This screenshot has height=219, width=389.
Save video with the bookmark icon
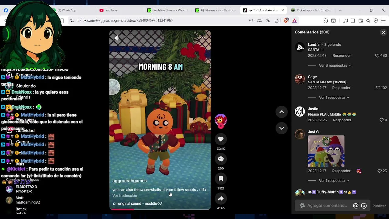click(221, 179)
